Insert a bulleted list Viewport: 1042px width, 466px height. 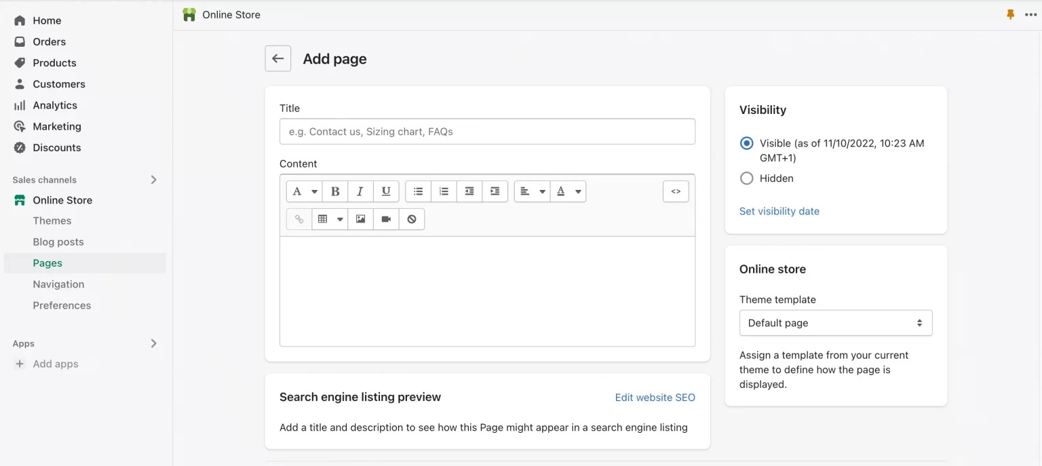[x=419, y=191]
